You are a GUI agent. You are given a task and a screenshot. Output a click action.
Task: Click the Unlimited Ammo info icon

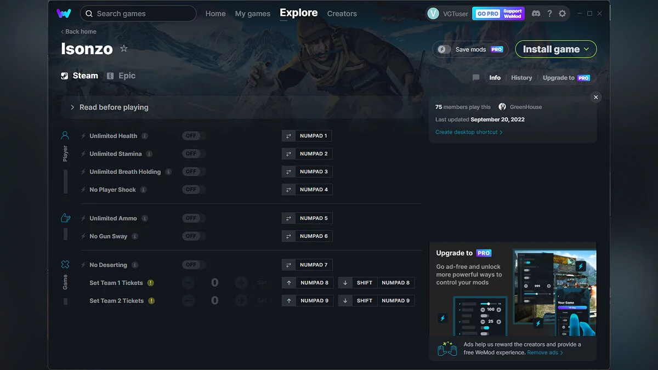[145, 218]
